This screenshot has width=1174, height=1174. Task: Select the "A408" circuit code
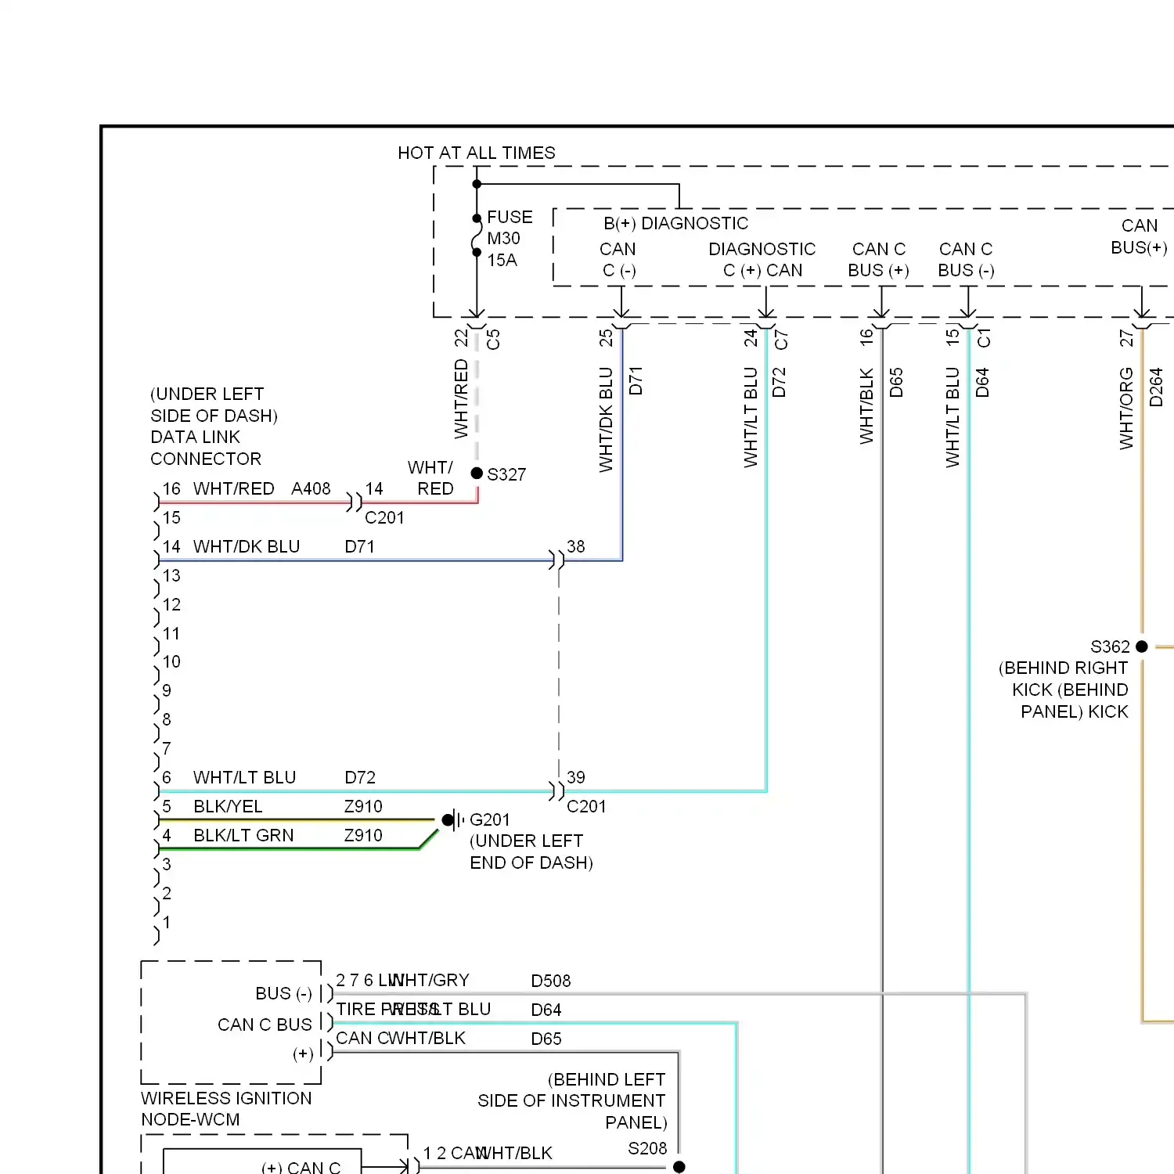click(x=311, y=488)
